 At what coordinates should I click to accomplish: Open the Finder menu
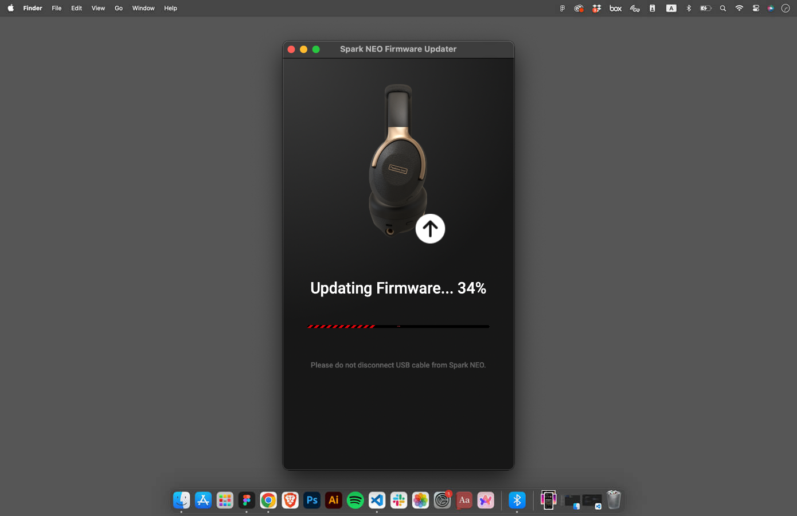coord(33,8)
